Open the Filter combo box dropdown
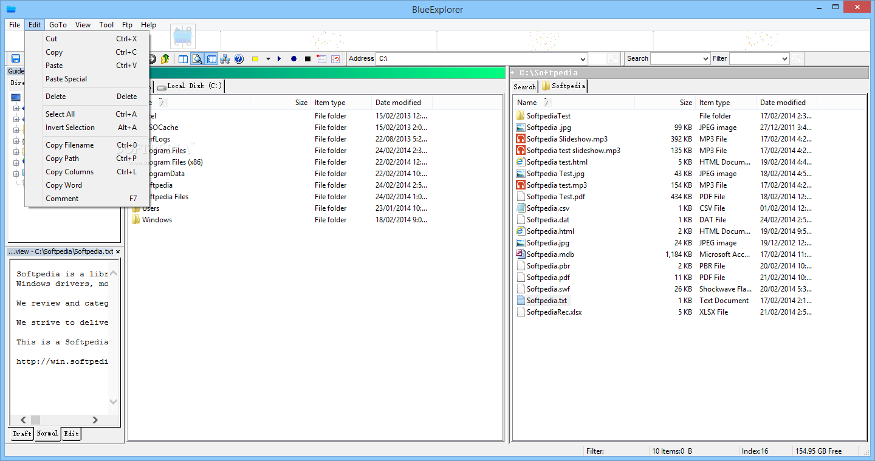Image resolution: width=875 pixels, height=461 pixels. click(x=784, y=59)
